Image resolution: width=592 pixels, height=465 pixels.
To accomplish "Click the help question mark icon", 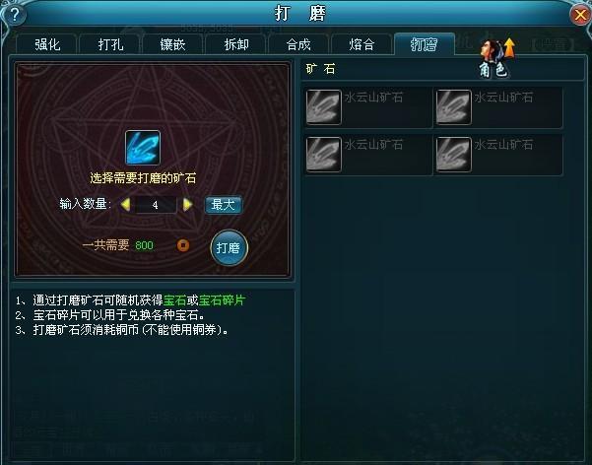I will coord(14,14).
